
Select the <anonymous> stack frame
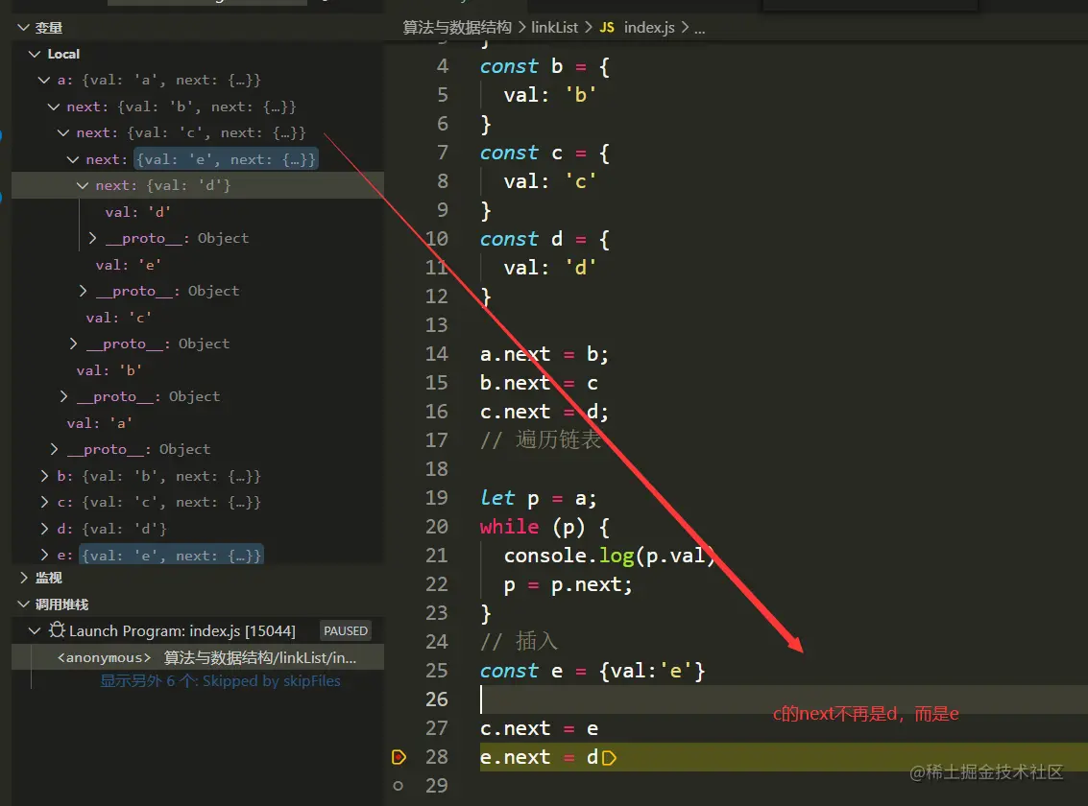[x=198, y=657]
